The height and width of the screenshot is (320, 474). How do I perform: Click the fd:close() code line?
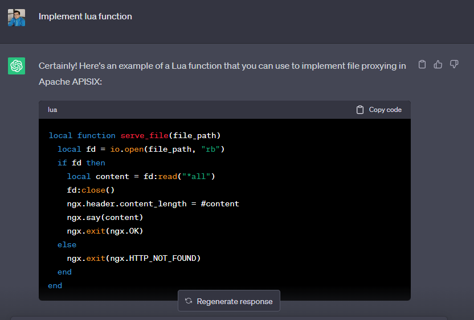click(91, 190)
